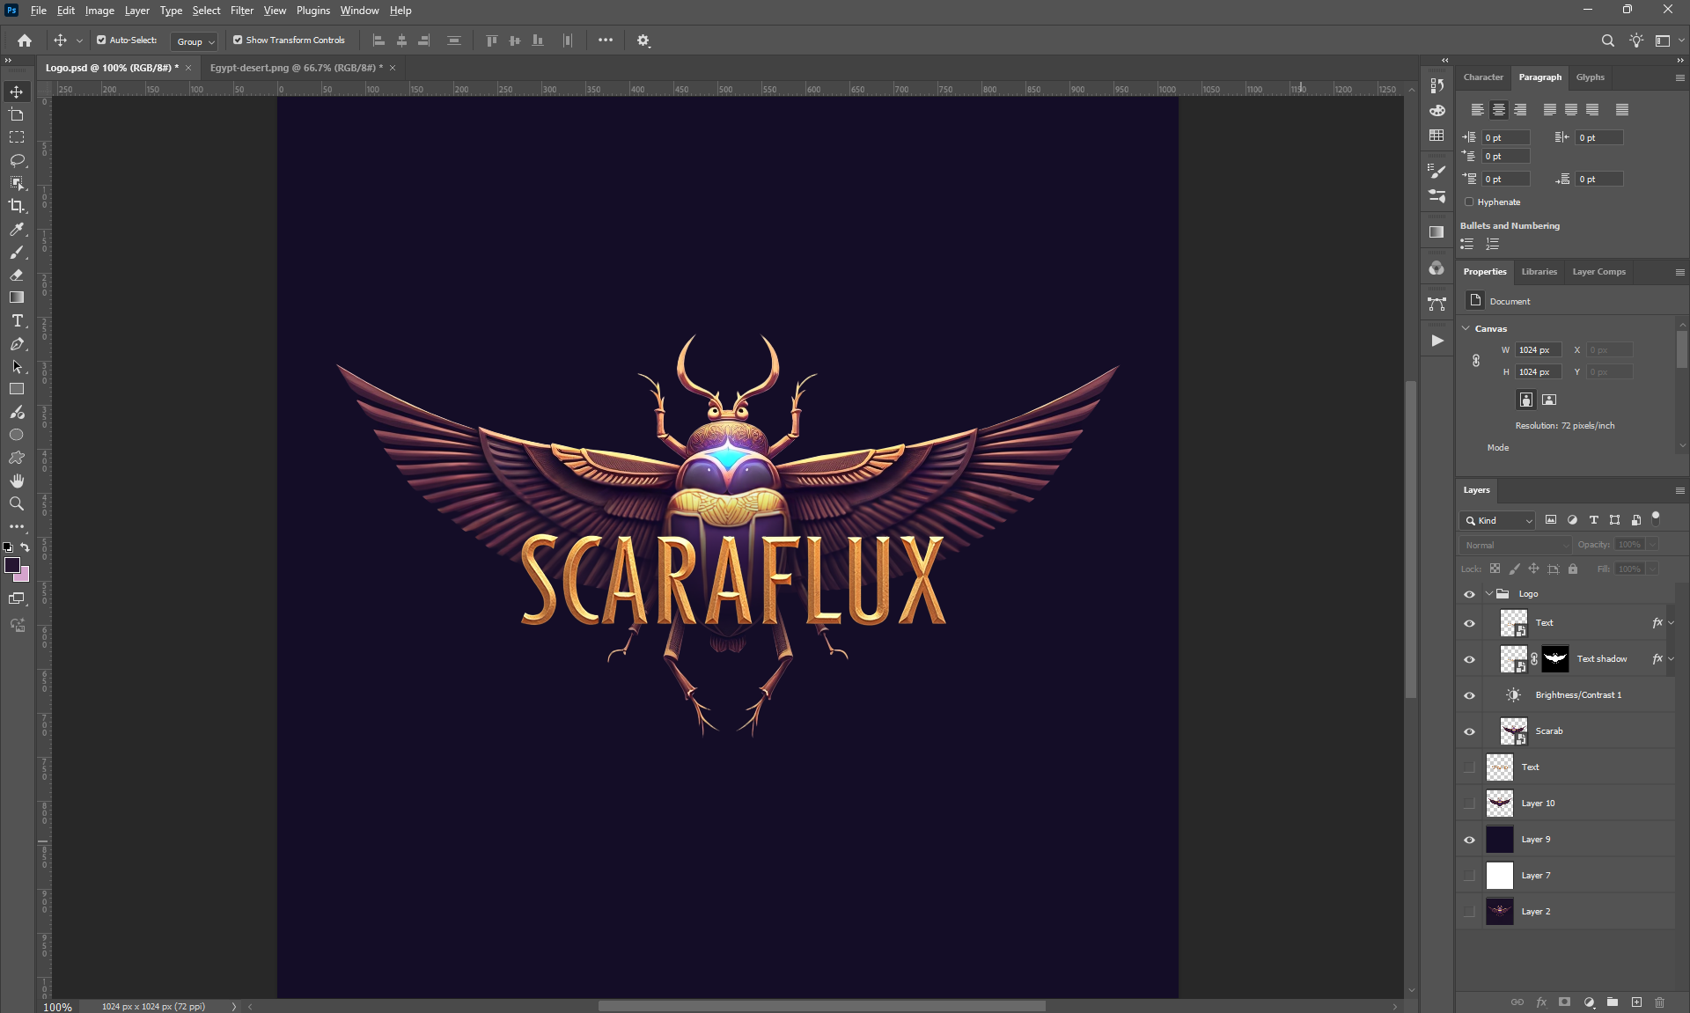The image size is (1690, 1013).
Task: Click the center text alignment icon
Action: 1498,110
